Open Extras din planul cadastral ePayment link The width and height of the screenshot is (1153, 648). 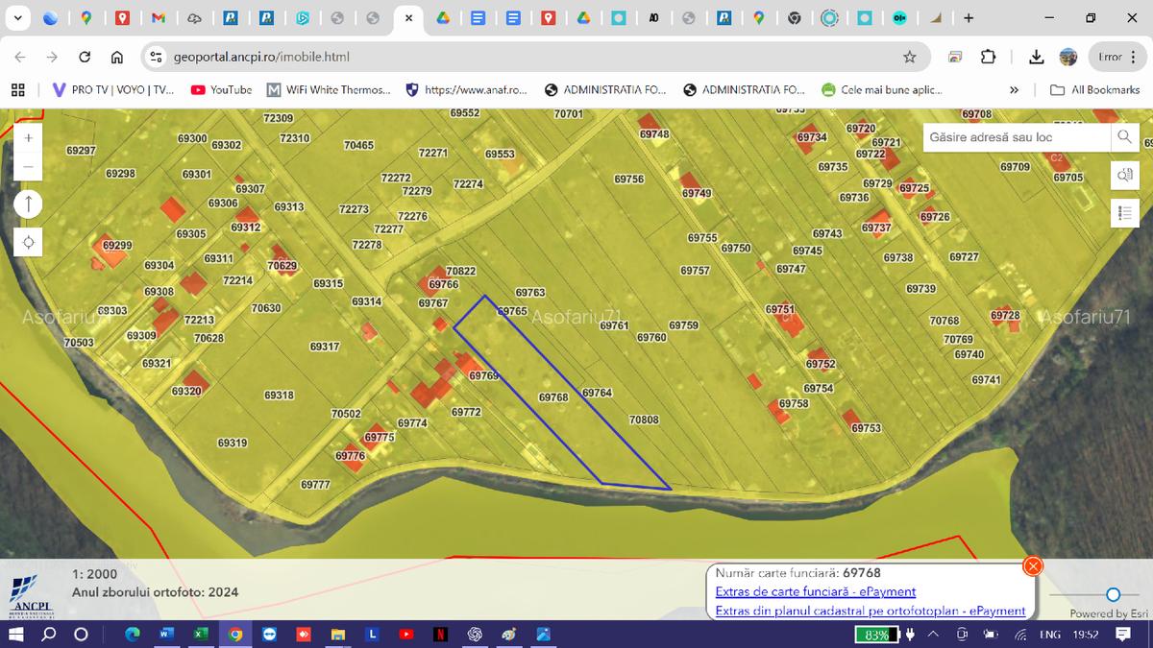[x=870, y=611]
